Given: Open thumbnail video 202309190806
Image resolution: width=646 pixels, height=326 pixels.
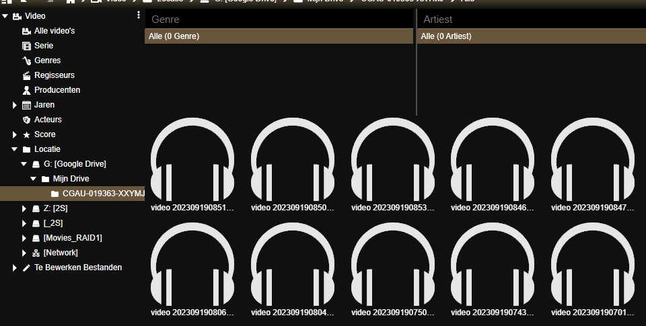Looking at the screenshot, I should coord(192,265).
